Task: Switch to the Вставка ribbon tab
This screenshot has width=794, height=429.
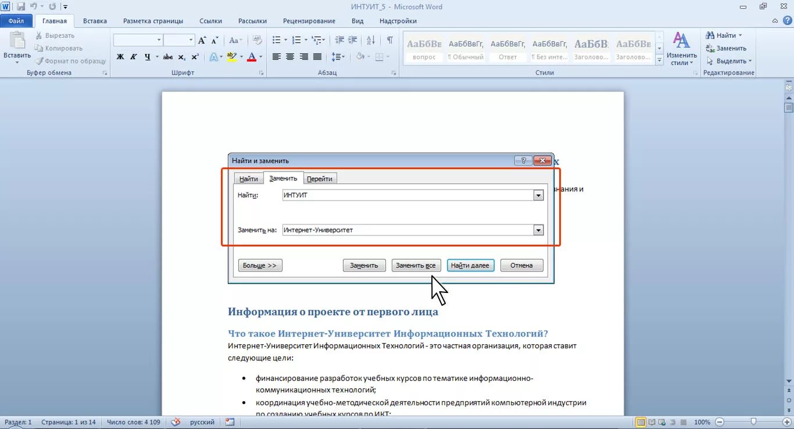Action: [x=95, y=21]
